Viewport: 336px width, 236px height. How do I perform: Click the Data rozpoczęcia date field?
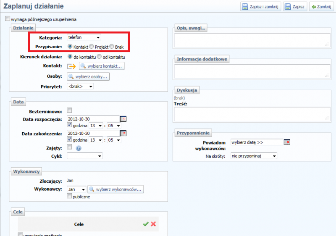[x=93, y=119]
